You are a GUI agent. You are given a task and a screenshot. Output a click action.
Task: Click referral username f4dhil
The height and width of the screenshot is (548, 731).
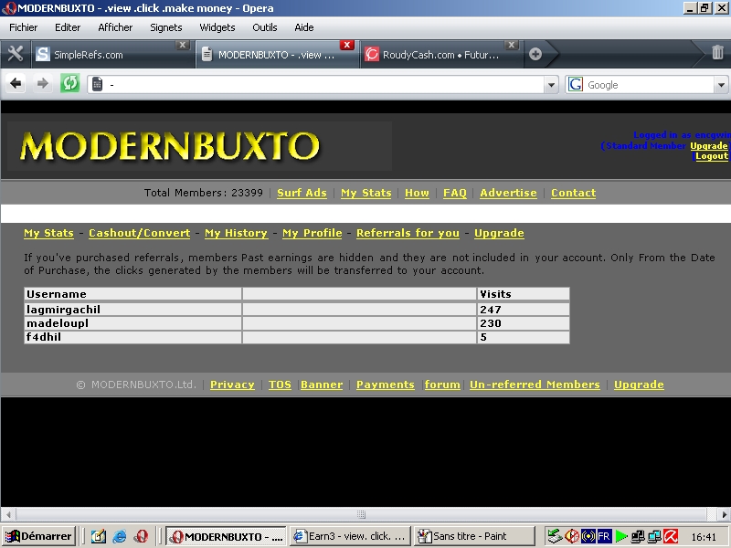(x=43, y=337)
